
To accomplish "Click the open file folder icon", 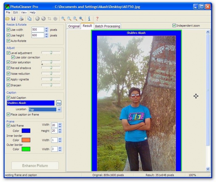I will pos(7,19).
